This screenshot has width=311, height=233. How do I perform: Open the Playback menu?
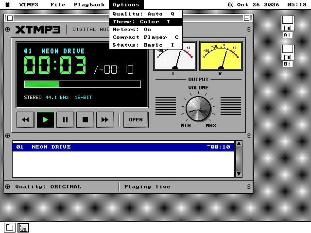point(89,4)
